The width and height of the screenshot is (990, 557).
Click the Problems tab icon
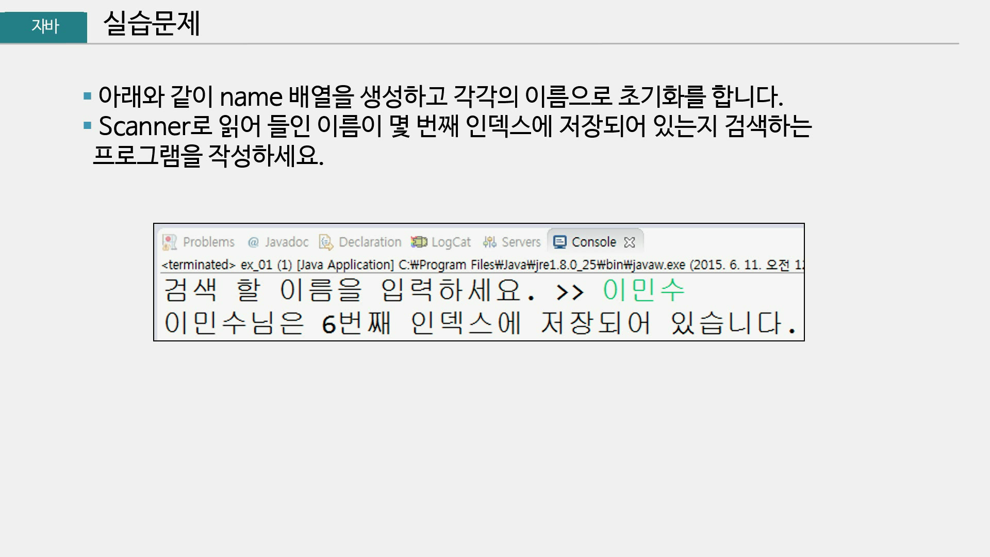169,242
